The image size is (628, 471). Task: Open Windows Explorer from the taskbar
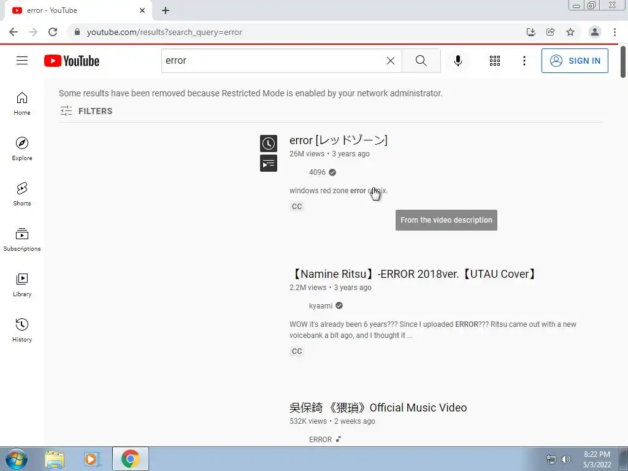click(55, 459)
